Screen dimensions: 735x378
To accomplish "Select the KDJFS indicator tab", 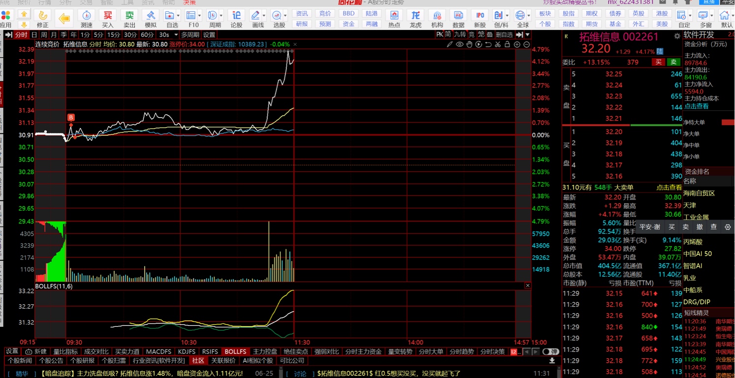I will [x=186, y=351].
